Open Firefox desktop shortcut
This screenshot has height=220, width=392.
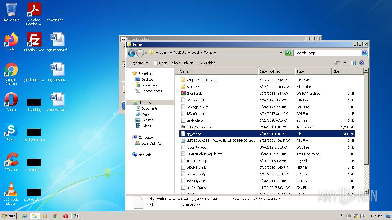click(x=11, y=42)
